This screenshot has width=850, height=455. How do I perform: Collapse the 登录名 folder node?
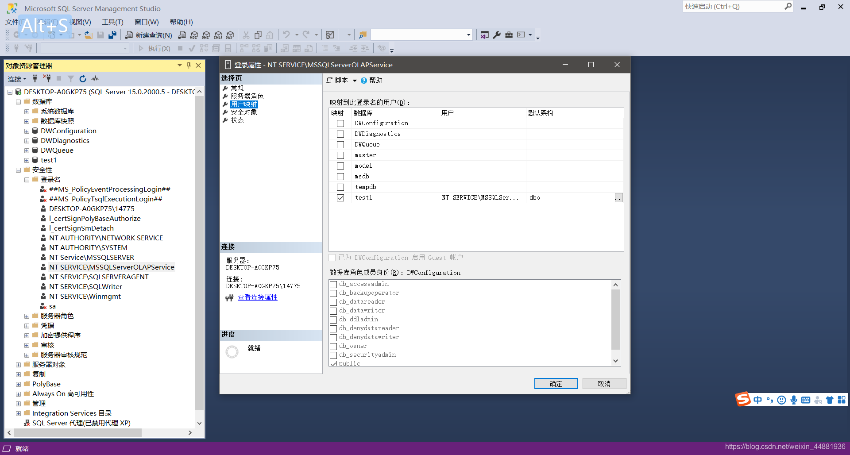[27, 180]
